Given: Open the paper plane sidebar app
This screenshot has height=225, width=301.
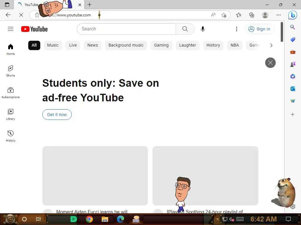Looking at the screenshot, I should (x=292, y=101).
